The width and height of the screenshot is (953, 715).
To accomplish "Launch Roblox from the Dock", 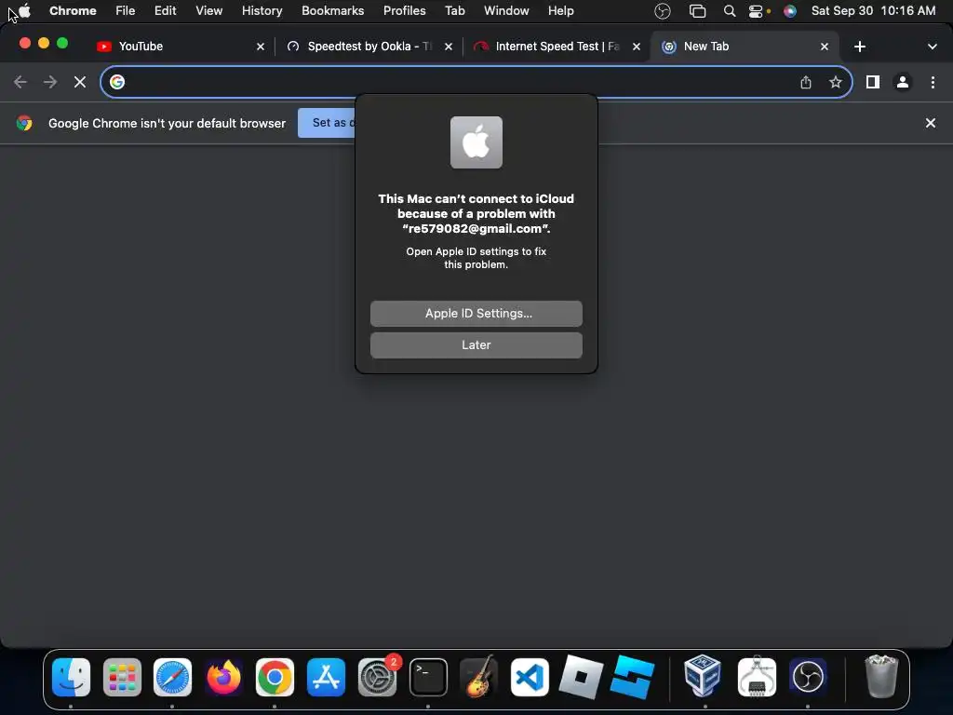I will [581, 677].
